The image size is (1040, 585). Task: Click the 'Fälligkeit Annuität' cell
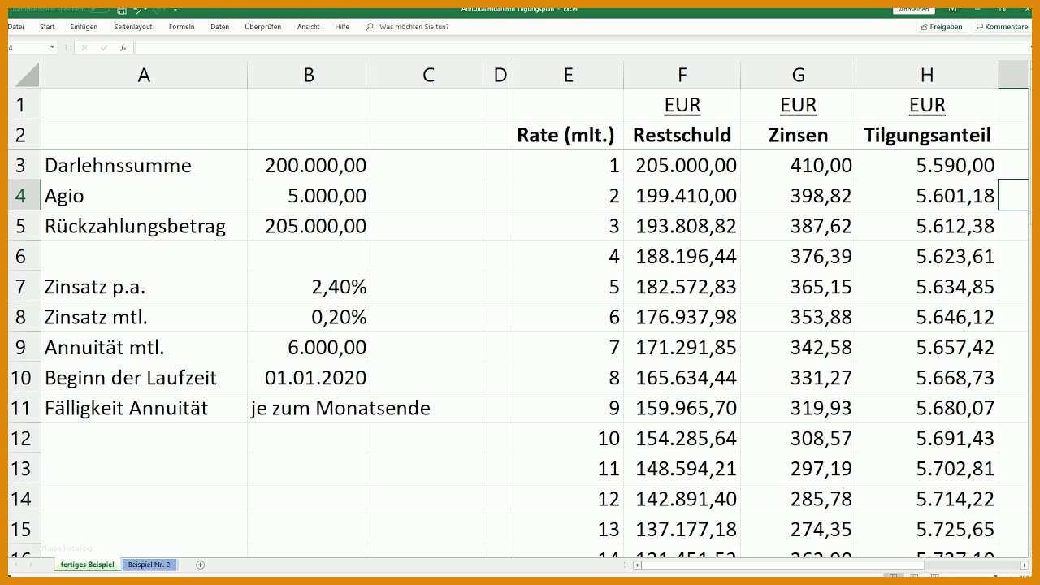point(144,408)
